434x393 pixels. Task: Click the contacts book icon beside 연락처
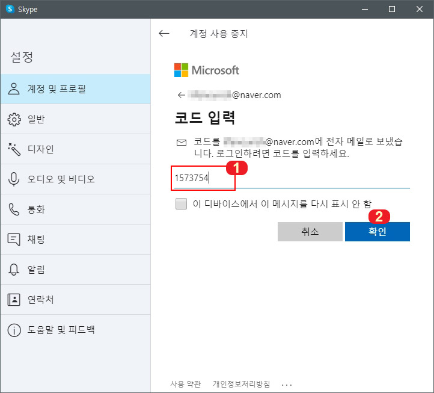[14, 300]
